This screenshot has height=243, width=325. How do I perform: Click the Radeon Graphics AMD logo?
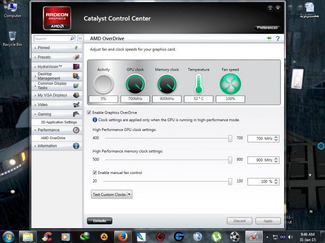(x=57, y=18)
